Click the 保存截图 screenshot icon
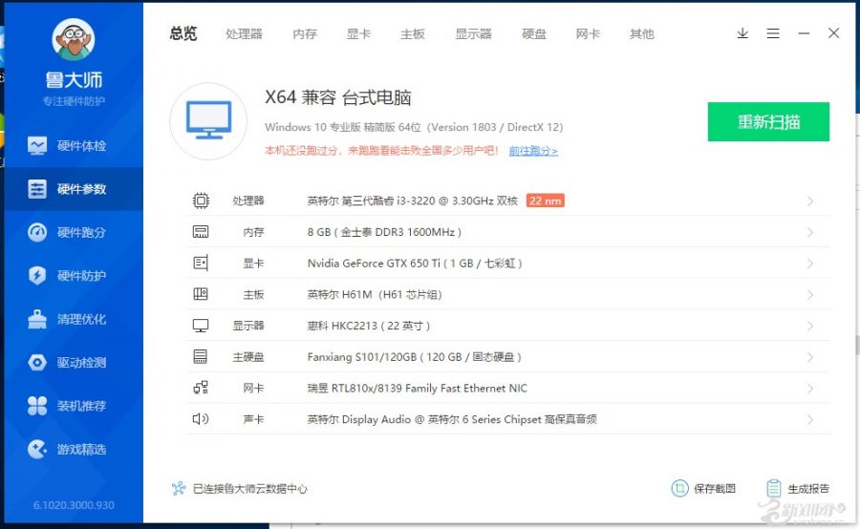860x529 pixels. (x=679, y=488)
